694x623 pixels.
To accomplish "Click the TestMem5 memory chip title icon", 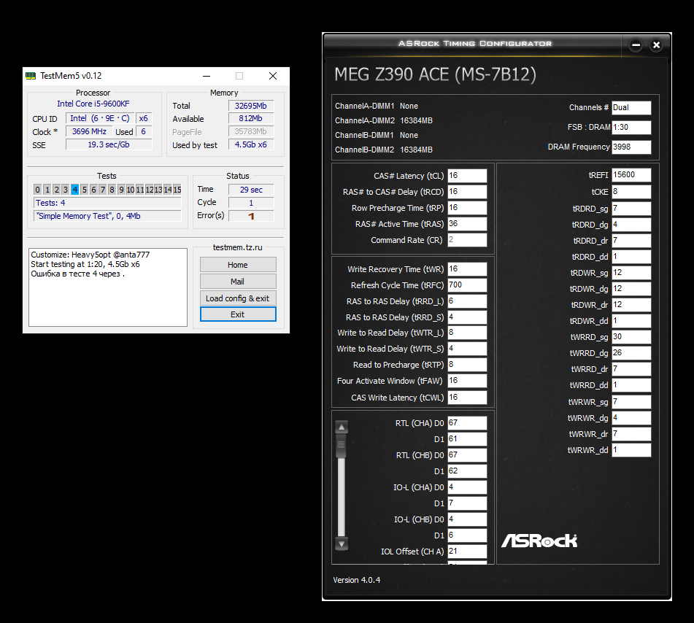I will 31,76.
